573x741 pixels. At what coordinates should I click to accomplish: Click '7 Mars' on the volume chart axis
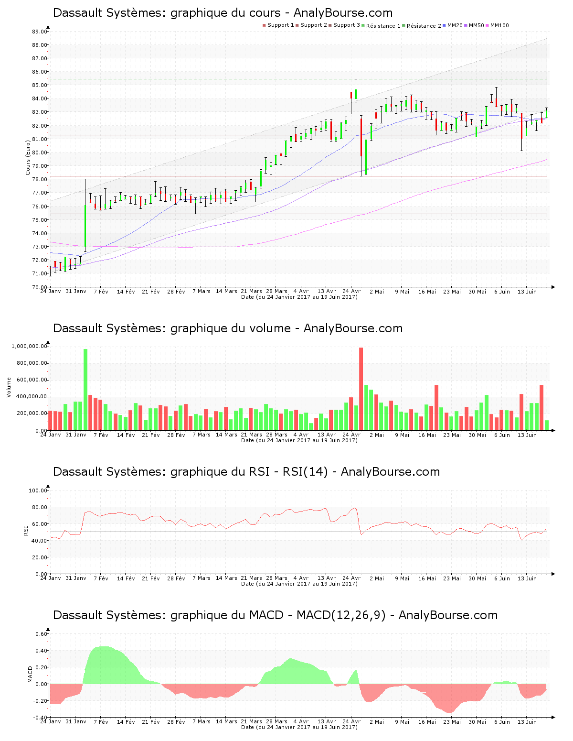[202, 435]
